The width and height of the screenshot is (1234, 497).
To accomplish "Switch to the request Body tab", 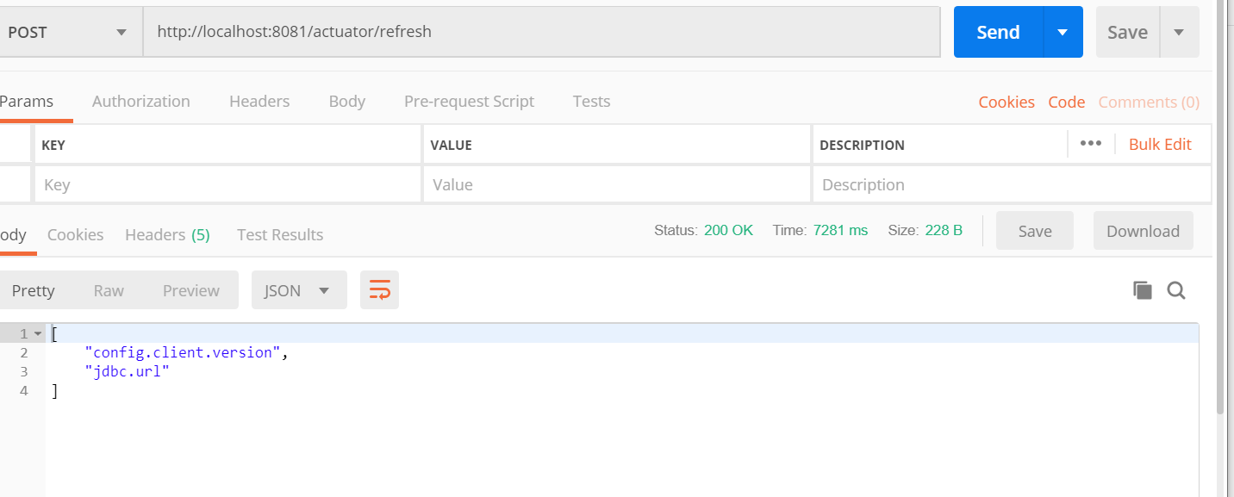I will pyautogui.click(x=347, y=102).
